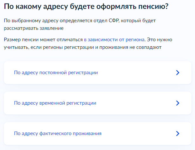This screenshot has height=150, width=195.
Task: Select "По адресу фактического проживания" label
Action: (58, 134)
